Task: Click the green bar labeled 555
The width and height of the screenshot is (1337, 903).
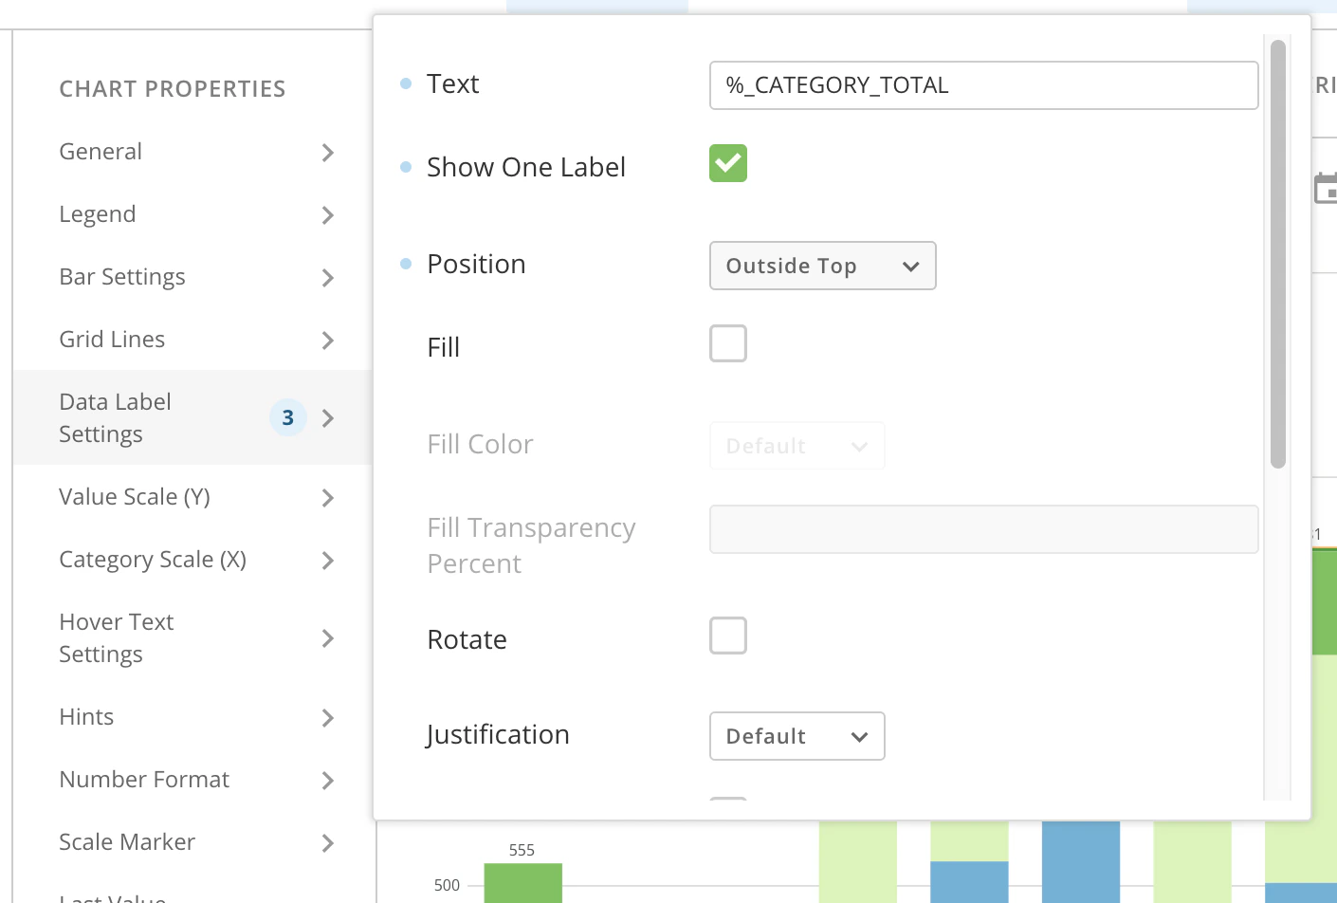Action: [x=522, y=882]
